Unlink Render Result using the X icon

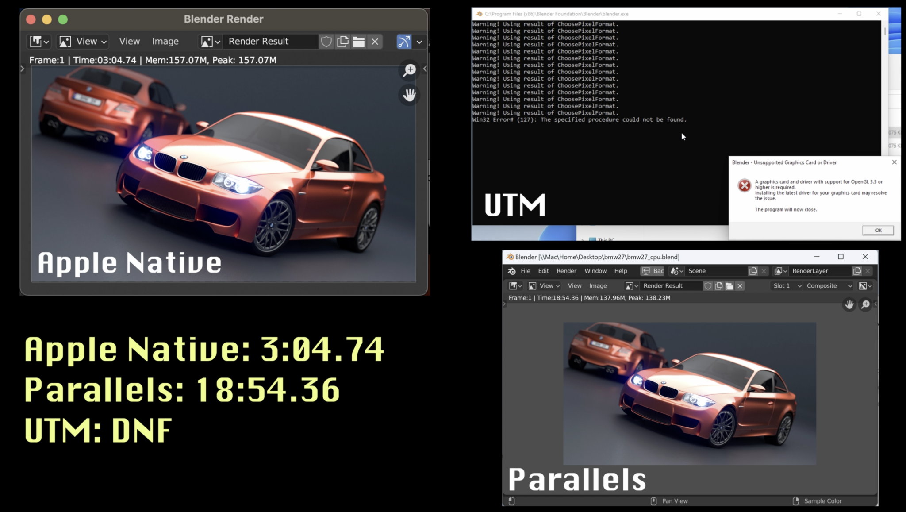pos(375,41)
